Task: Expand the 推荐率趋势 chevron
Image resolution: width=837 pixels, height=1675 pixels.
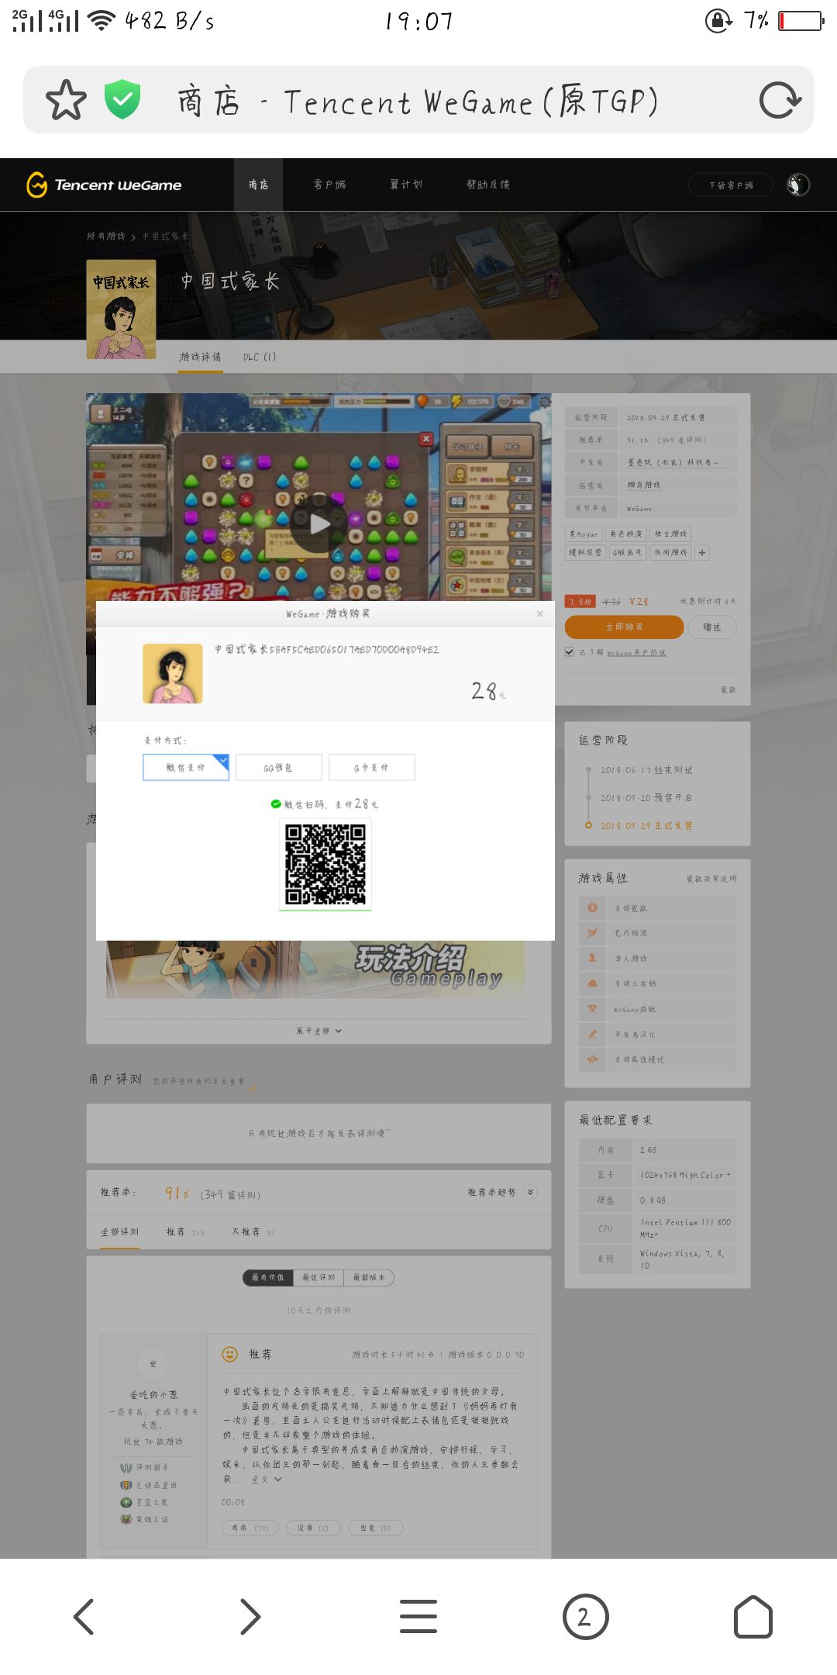Action: click(530, 1192)
